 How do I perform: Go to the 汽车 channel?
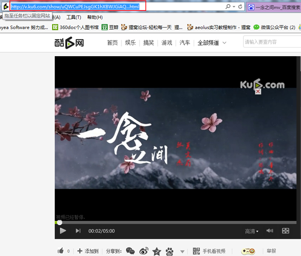pyautogui.click(x=185, y=43)
